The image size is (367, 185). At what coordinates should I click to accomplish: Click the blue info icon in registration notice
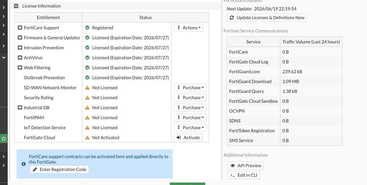tap(23, 164)
